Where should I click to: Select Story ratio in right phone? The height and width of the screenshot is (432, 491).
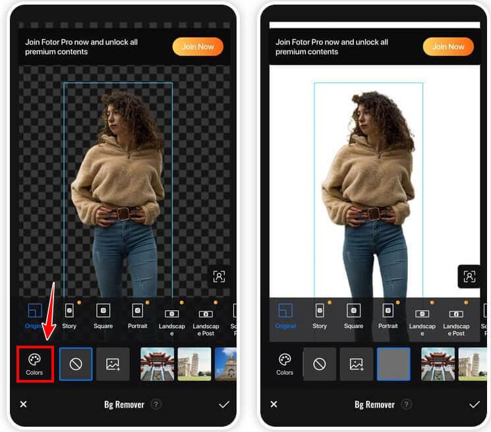click(x=320, y=316)
